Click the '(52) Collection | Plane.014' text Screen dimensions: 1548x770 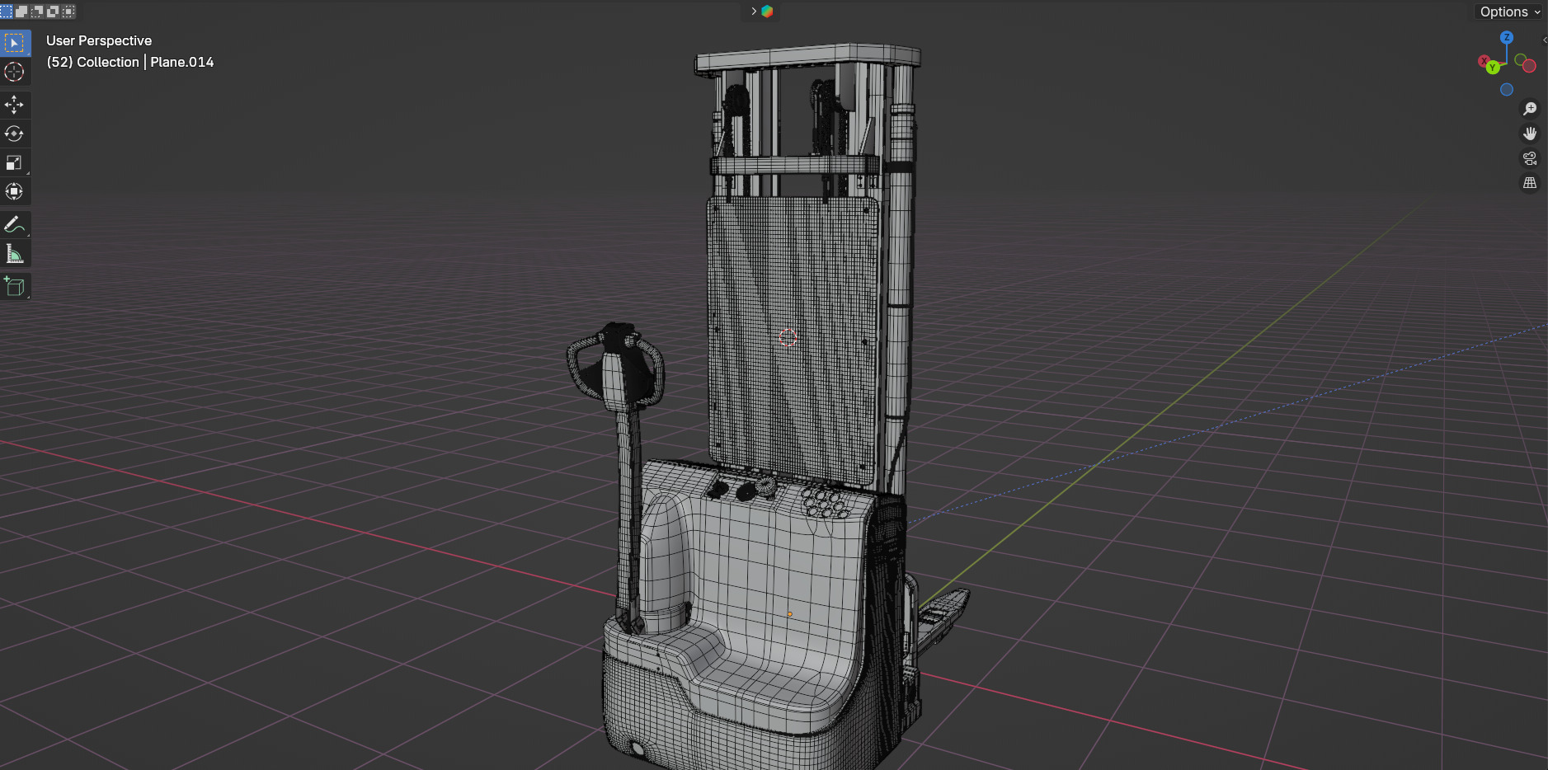click(130, 62)
